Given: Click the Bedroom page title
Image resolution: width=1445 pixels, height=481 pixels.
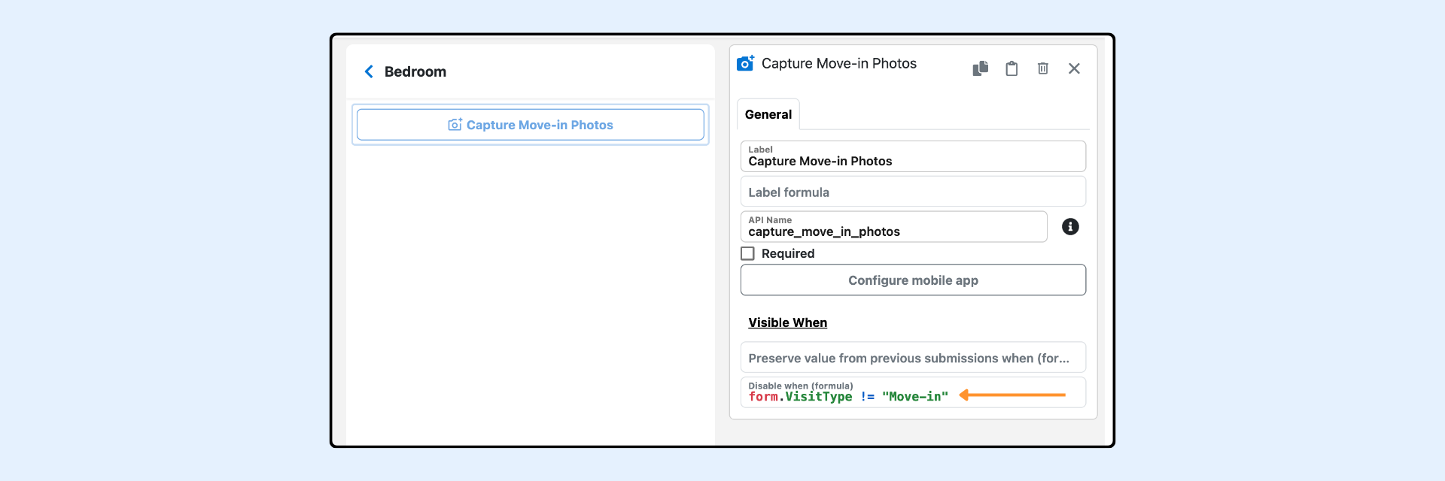Looking at the screenshot, I should (x=415, y=71).
